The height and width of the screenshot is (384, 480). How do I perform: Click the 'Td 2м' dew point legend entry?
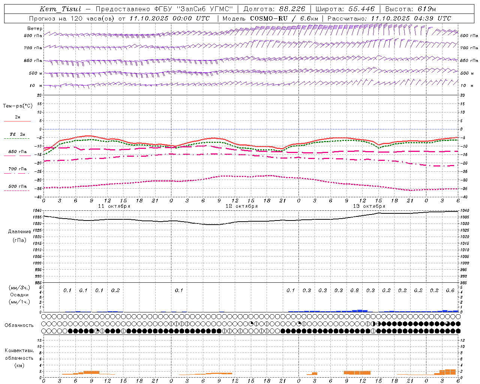coord(18,134)
